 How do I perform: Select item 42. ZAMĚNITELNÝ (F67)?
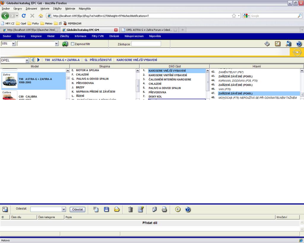[231, 72]
